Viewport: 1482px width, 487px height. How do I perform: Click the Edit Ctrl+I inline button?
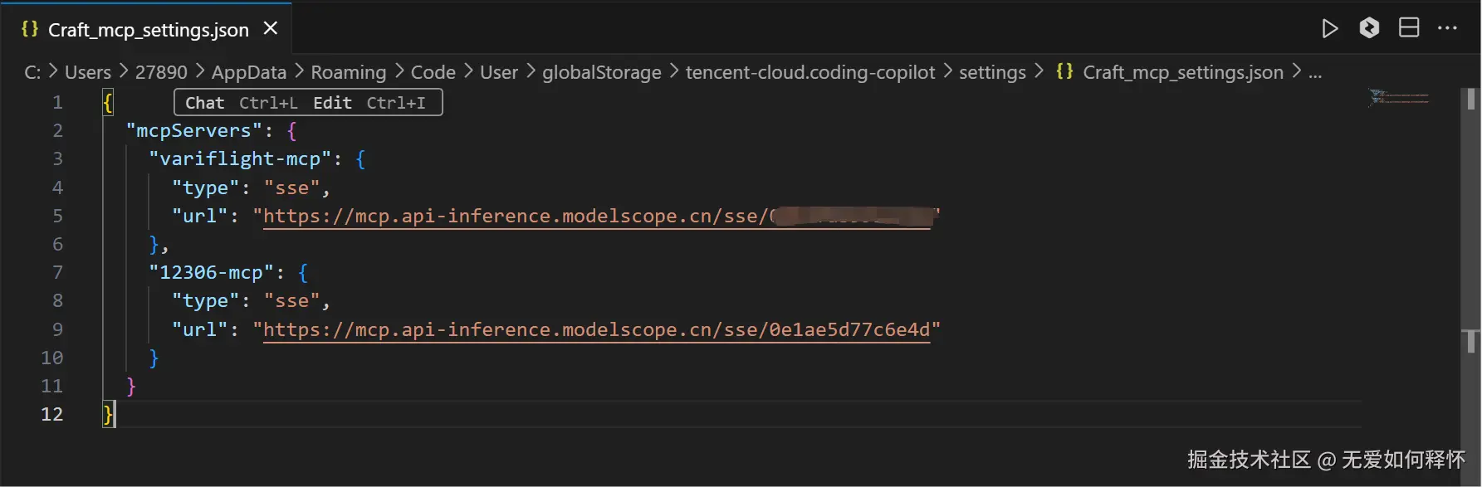pyautogui.click(x=369, y=103)
